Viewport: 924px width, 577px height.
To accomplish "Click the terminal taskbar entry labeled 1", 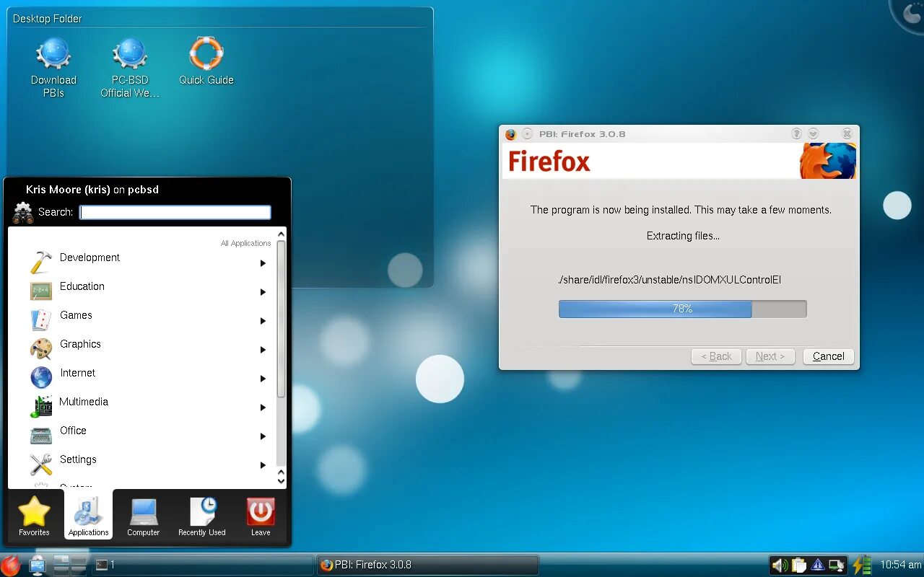I will pyautogui.click(x=202, y=565).
